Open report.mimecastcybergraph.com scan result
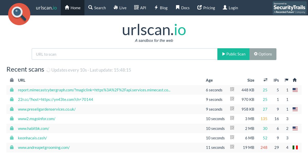This screenshot has width=308, height=154. [94, 90]
